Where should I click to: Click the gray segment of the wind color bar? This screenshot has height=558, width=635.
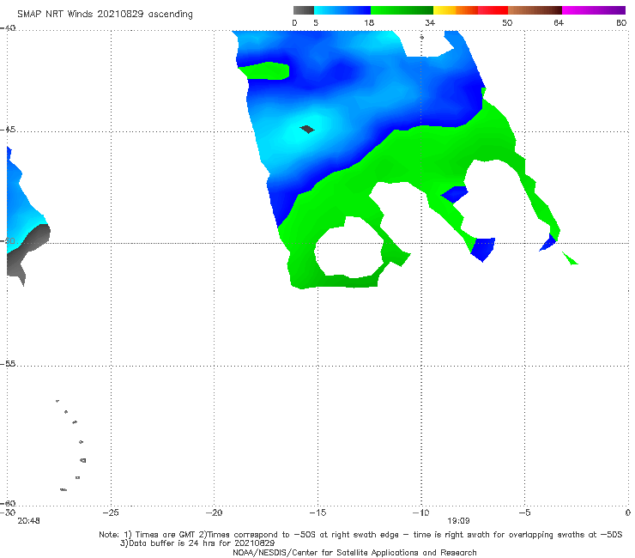pyautogui.click(x=304, y=10)
